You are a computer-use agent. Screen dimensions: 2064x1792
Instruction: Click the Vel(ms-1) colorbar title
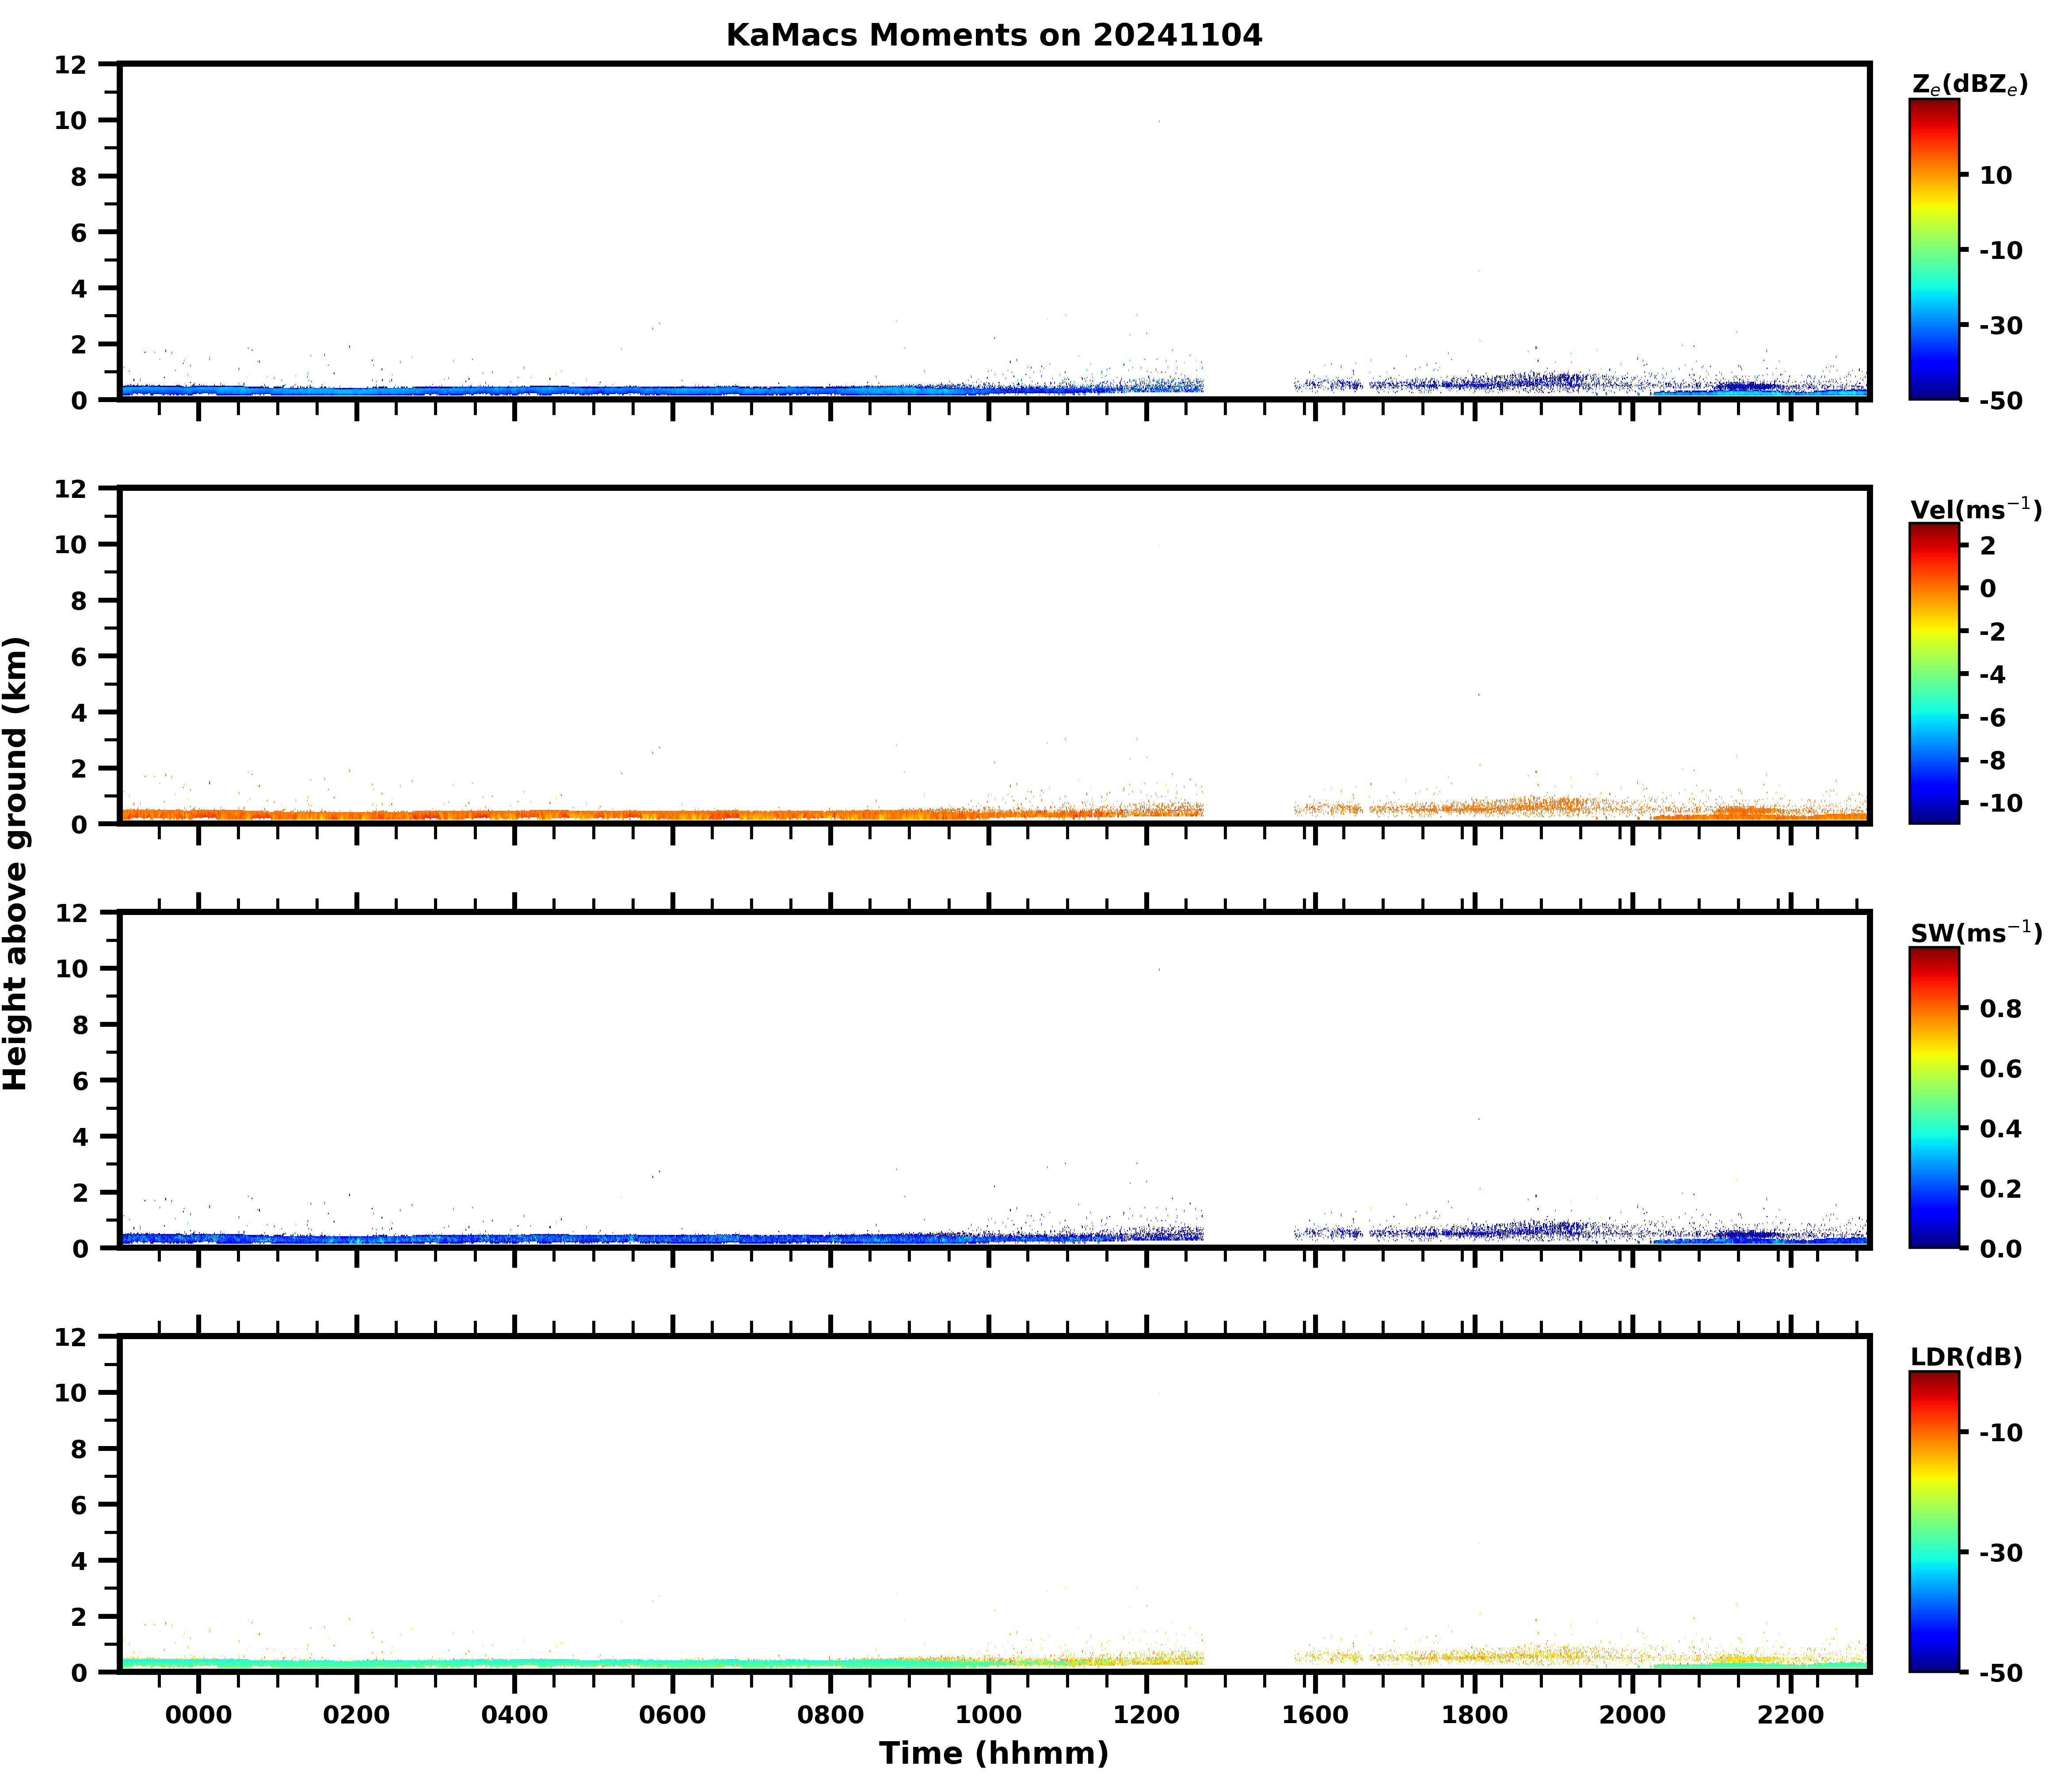(x=1976, y=509)
